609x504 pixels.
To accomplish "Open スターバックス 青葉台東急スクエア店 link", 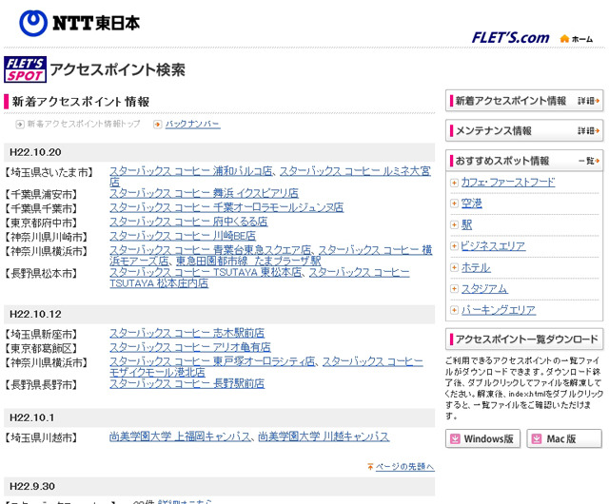I will click(210, 250).
